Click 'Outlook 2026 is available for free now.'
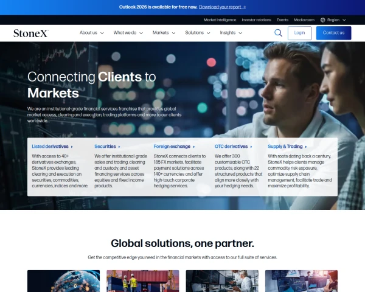The height and width of the screenshot is (292, 365). coord(158,7)
